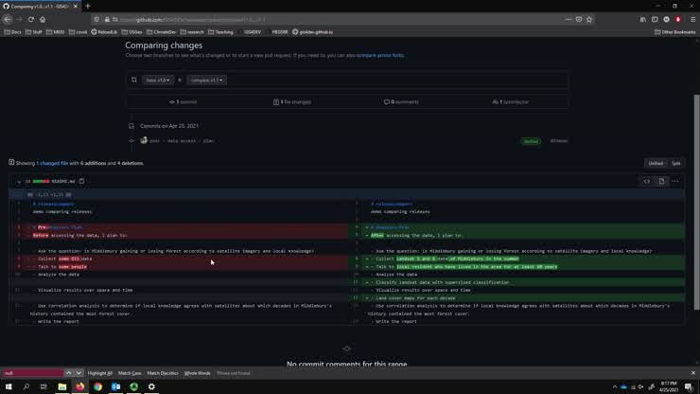
Task: Toggle Match Diacritics in find bar
Action: [x=163, y=373]
